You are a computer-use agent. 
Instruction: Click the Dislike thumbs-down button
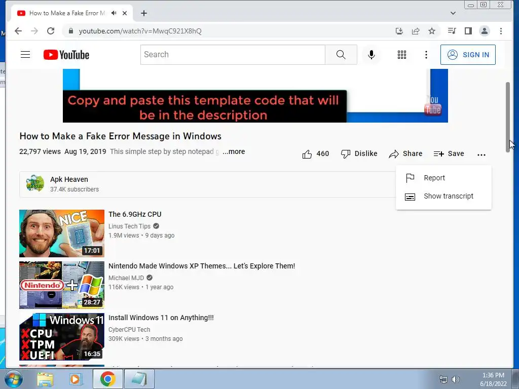click(x=359, y=154)
